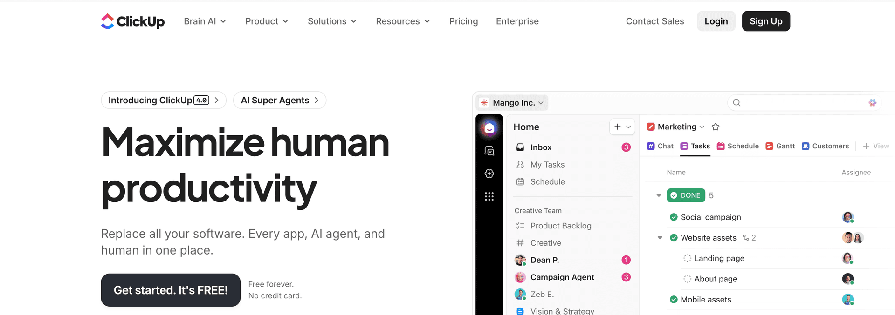Toggle Mobile assets completed checkmark
895x315 pixels.
(x=674, y=300)
